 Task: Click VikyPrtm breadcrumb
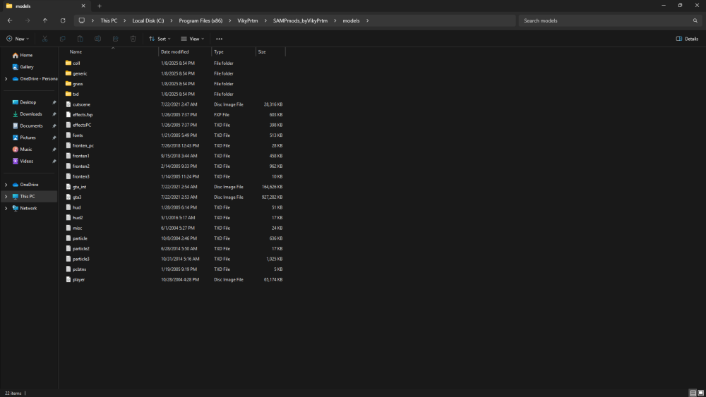(248, 20)
